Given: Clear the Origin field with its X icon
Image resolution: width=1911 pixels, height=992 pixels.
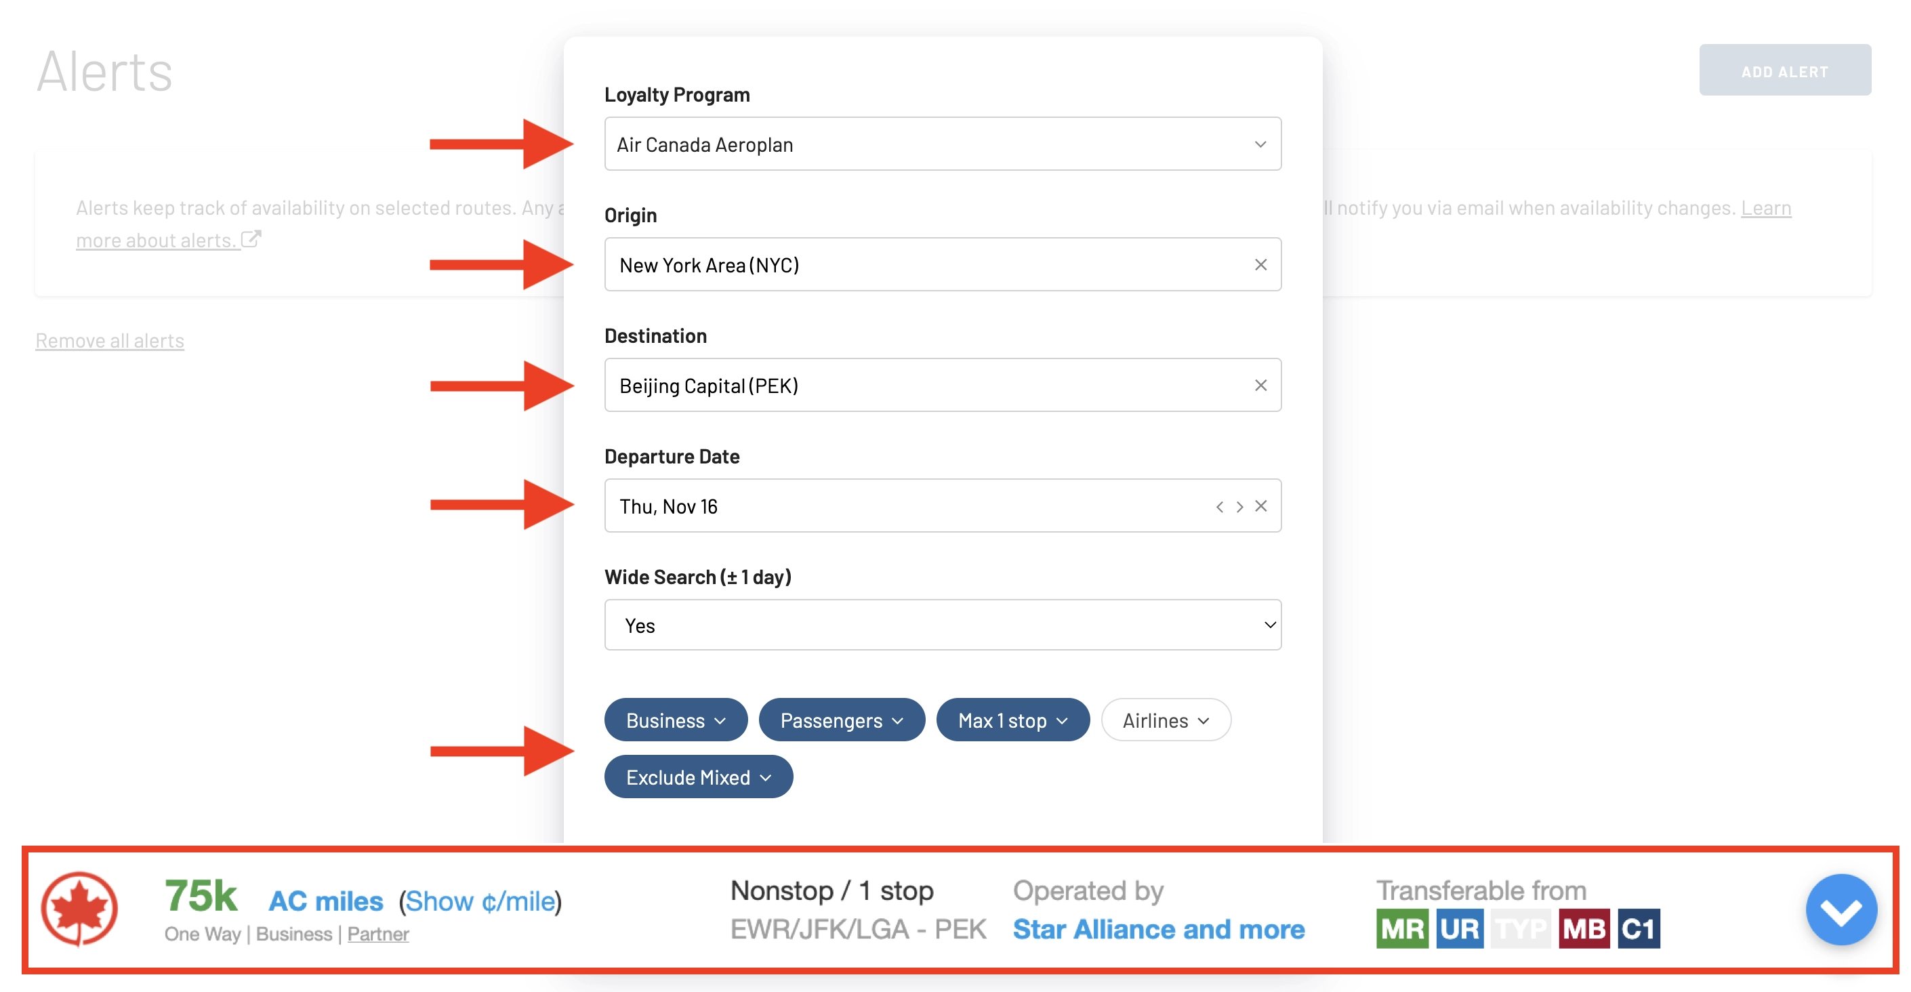Looking at the screenshot, I should [x=1260, y=265].
